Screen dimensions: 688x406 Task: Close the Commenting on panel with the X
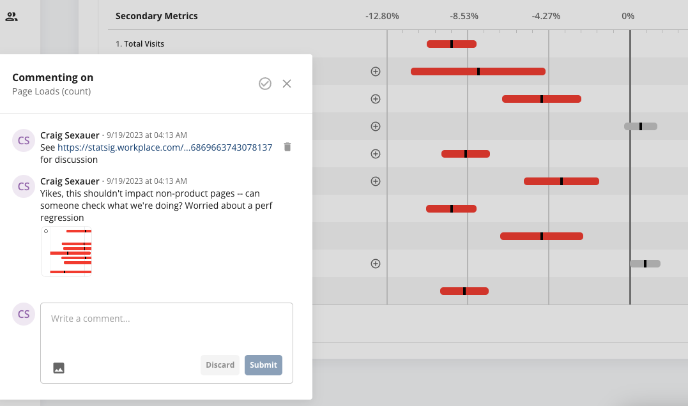[286, 84]
